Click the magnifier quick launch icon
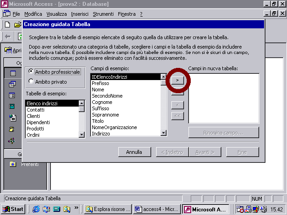 [x=67, y=209]
